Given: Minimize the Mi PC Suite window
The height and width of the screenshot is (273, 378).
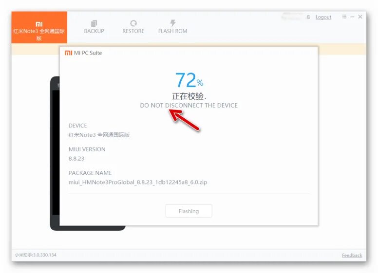Looking at the screenshot, I should coord(353,17).
